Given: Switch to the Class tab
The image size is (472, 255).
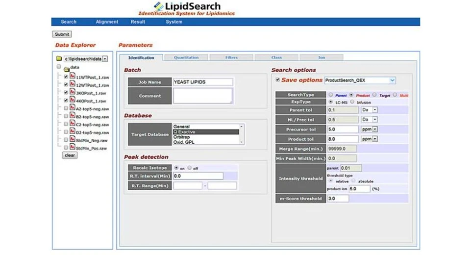Looking at the screenshot, I should (276, 57).
